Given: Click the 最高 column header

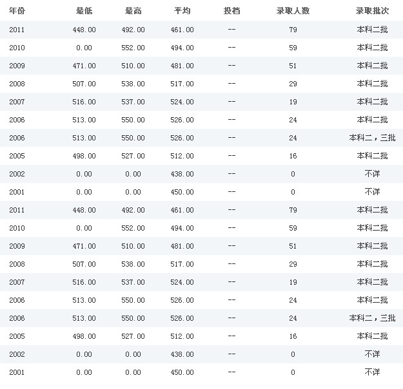Looking at the screenshot, I should point(133,12).
